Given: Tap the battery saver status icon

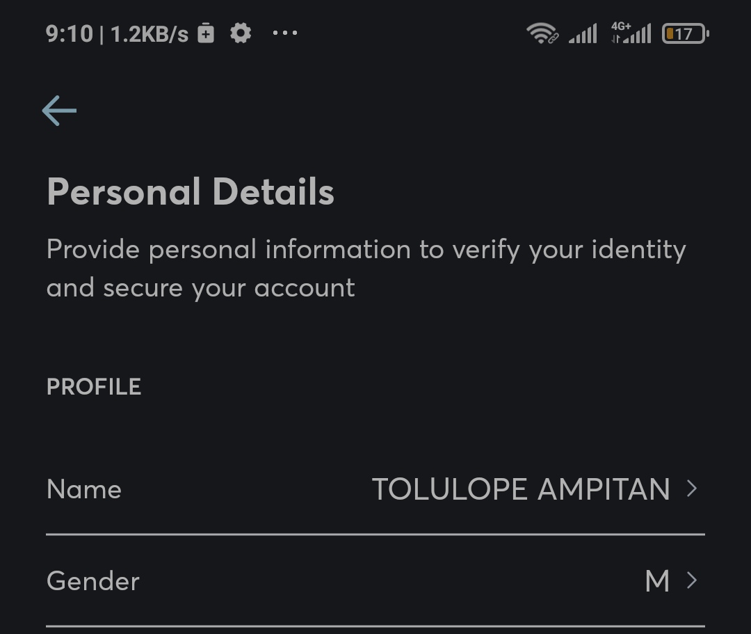Looking at the screenshot, I should coord(206,33).
